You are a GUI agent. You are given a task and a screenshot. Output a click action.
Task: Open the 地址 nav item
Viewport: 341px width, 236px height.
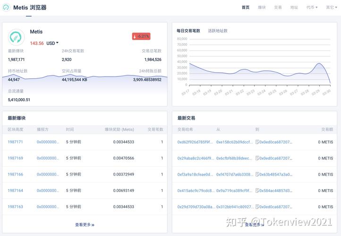tap(294, 8)
